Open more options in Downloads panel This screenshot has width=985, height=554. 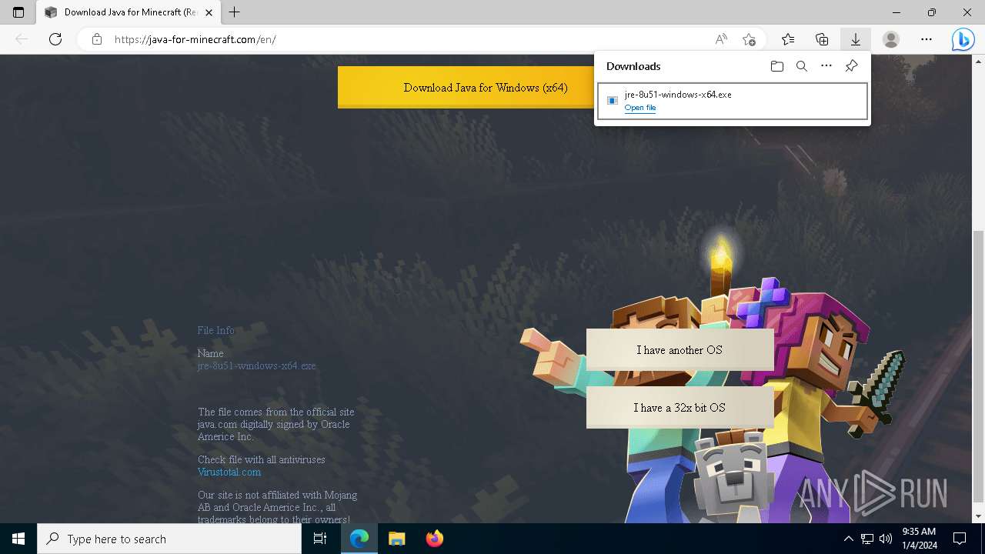coord(826,66)
